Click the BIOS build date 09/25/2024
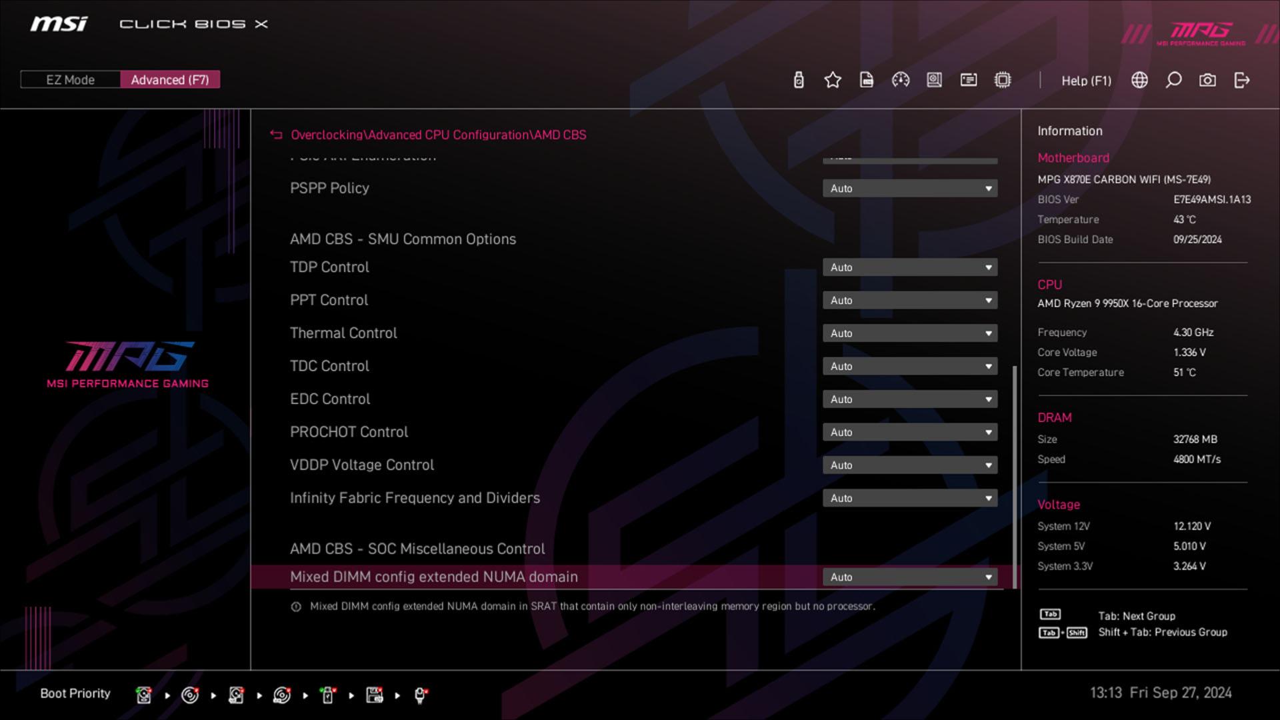The image size is (1280, 720). [x=1197, y=239]
